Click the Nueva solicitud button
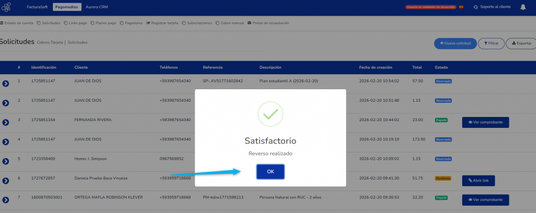Screen dimensions: 536x213 tap(455, 43)
